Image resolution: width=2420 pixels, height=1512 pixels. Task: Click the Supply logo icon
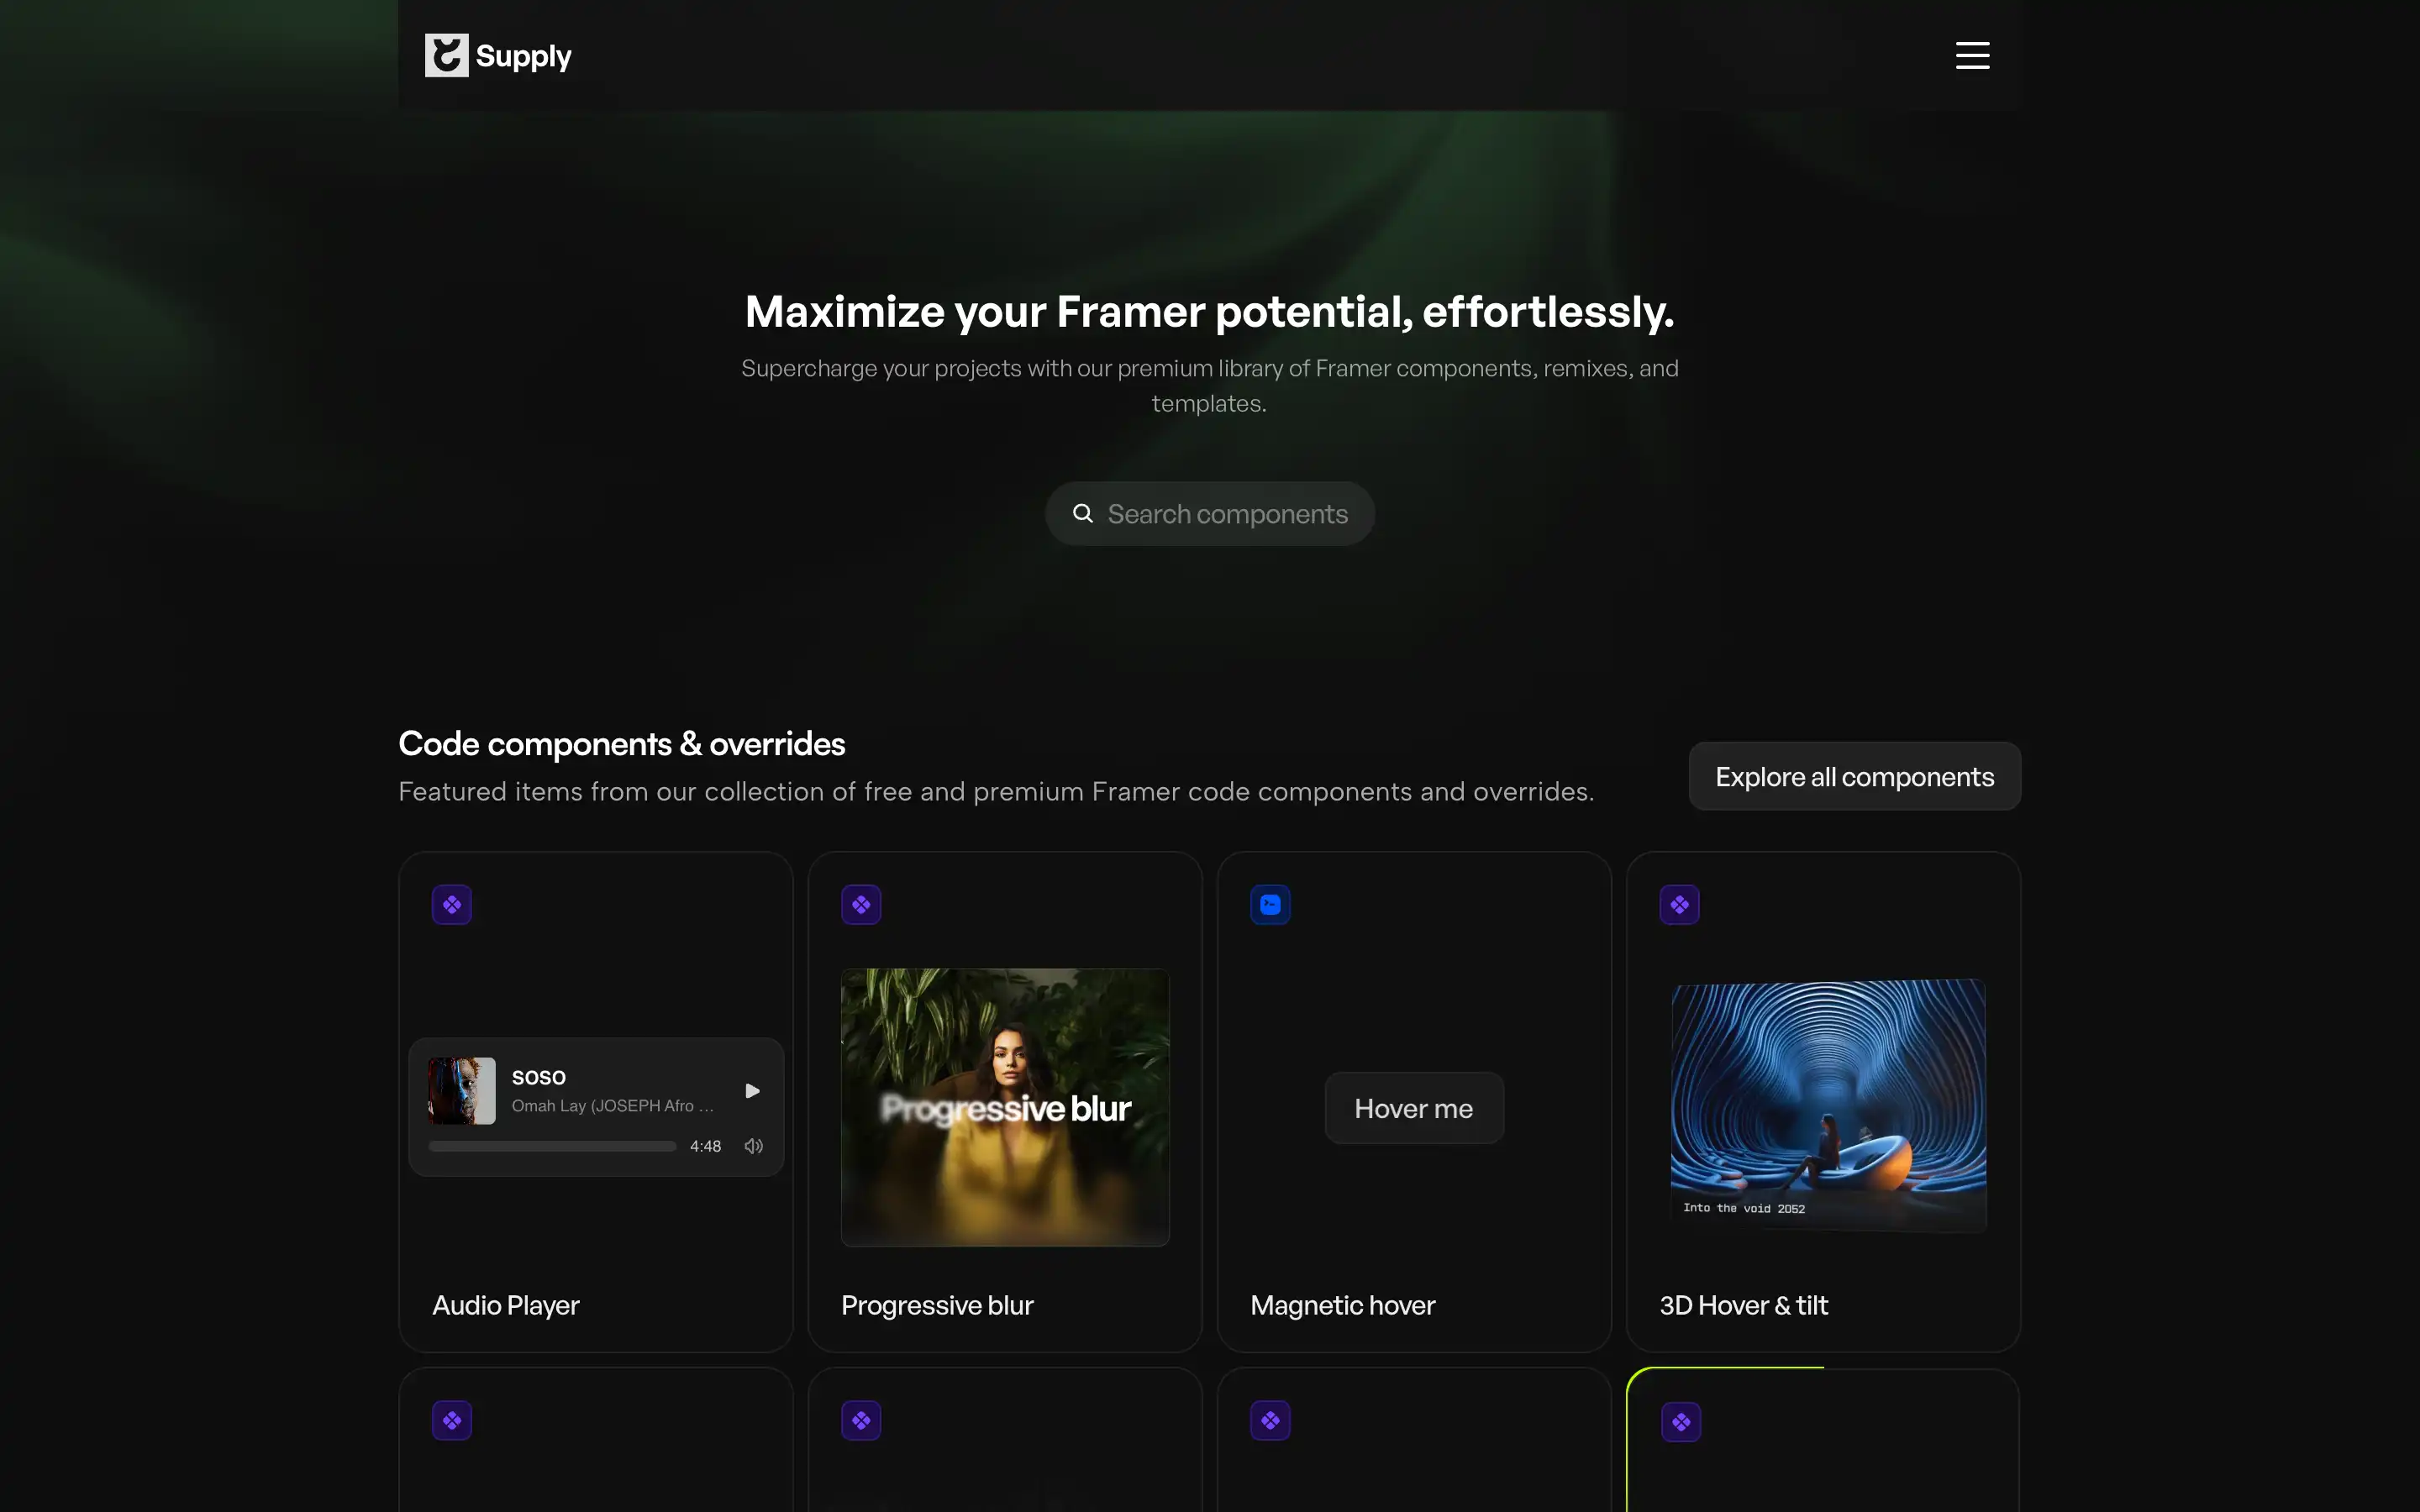point(446,55)
